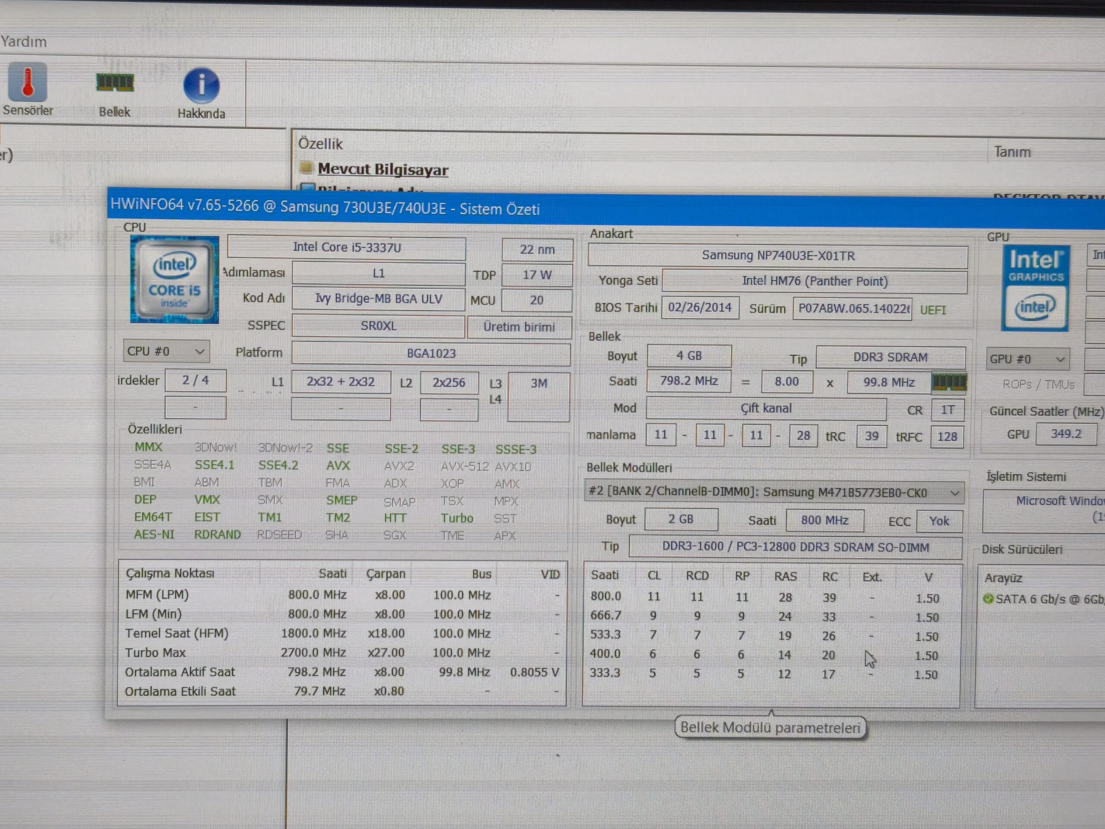Image resolution: width=1105 pixels, height=829 pixels.
Task: Click the Çalışma Noktası column header
Action: coord(170,573)
